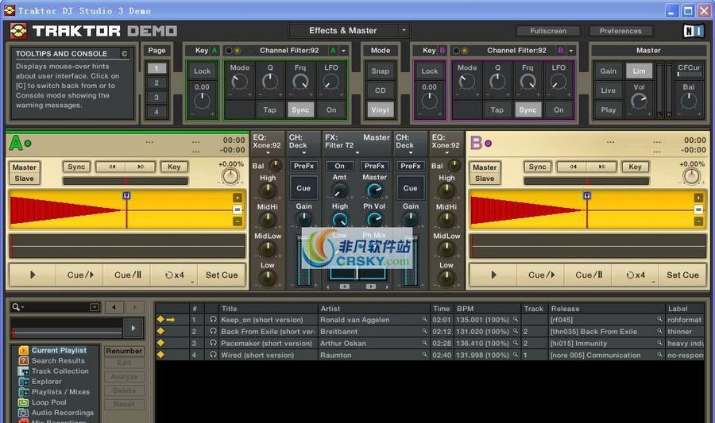Viewport: 715px width, 423px height.
Task: Toggle Lock in Key A panel
Action: click(202, 71)
